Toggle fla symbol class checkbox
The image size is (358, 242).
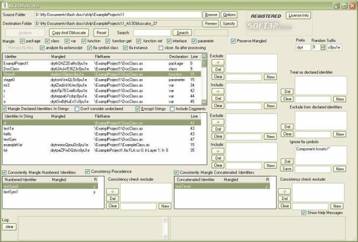click(x=89, y=48)
